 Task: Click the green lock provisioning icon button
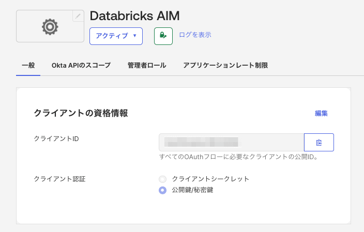click(163, 36)
